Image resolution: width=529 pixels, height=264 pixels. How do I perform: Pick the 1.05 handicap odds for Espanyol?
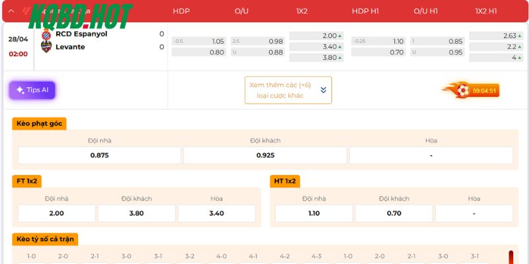198,41
